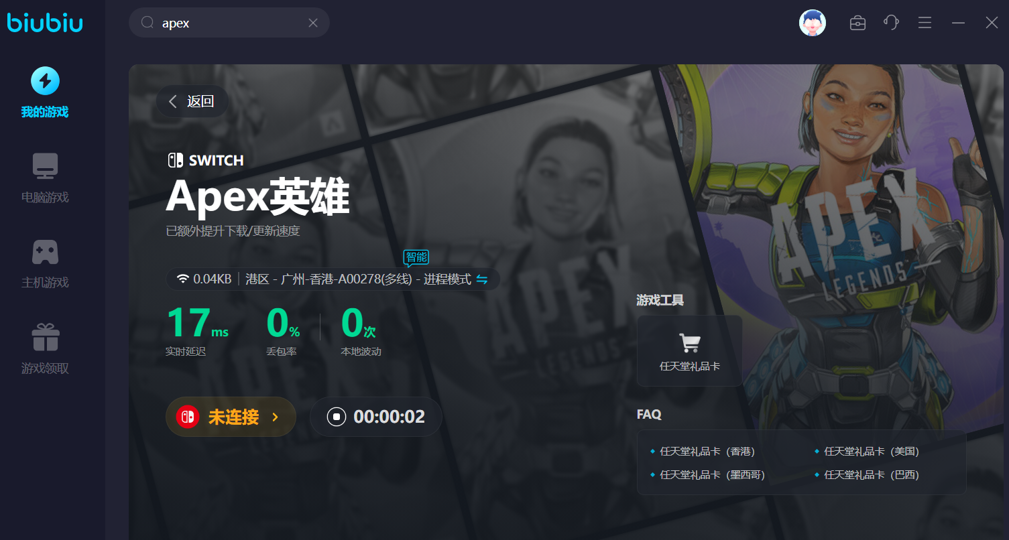Open the user avatar profile
The height and width of the screenshot is (540, 1009).
pos(813,23)
